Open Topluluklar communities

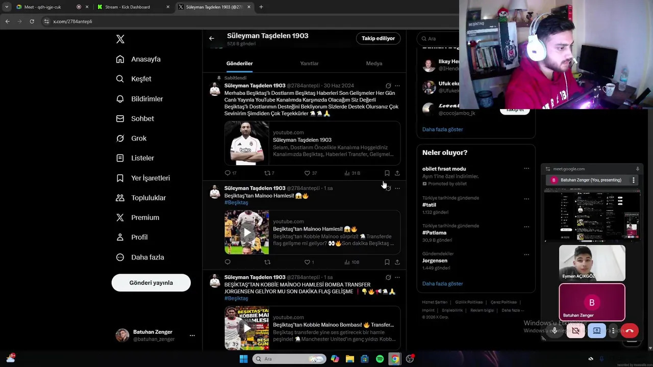[141, 198]
